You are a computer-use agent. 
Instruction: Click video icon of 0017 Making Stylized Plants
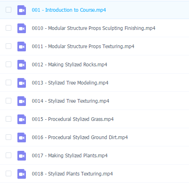21,156
